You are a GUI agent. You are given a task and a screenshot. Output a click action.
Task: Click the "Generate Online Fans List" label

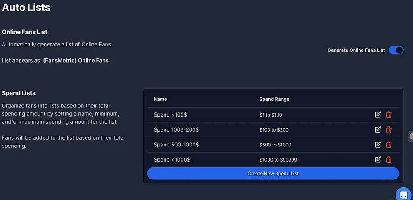coord(356,50)
